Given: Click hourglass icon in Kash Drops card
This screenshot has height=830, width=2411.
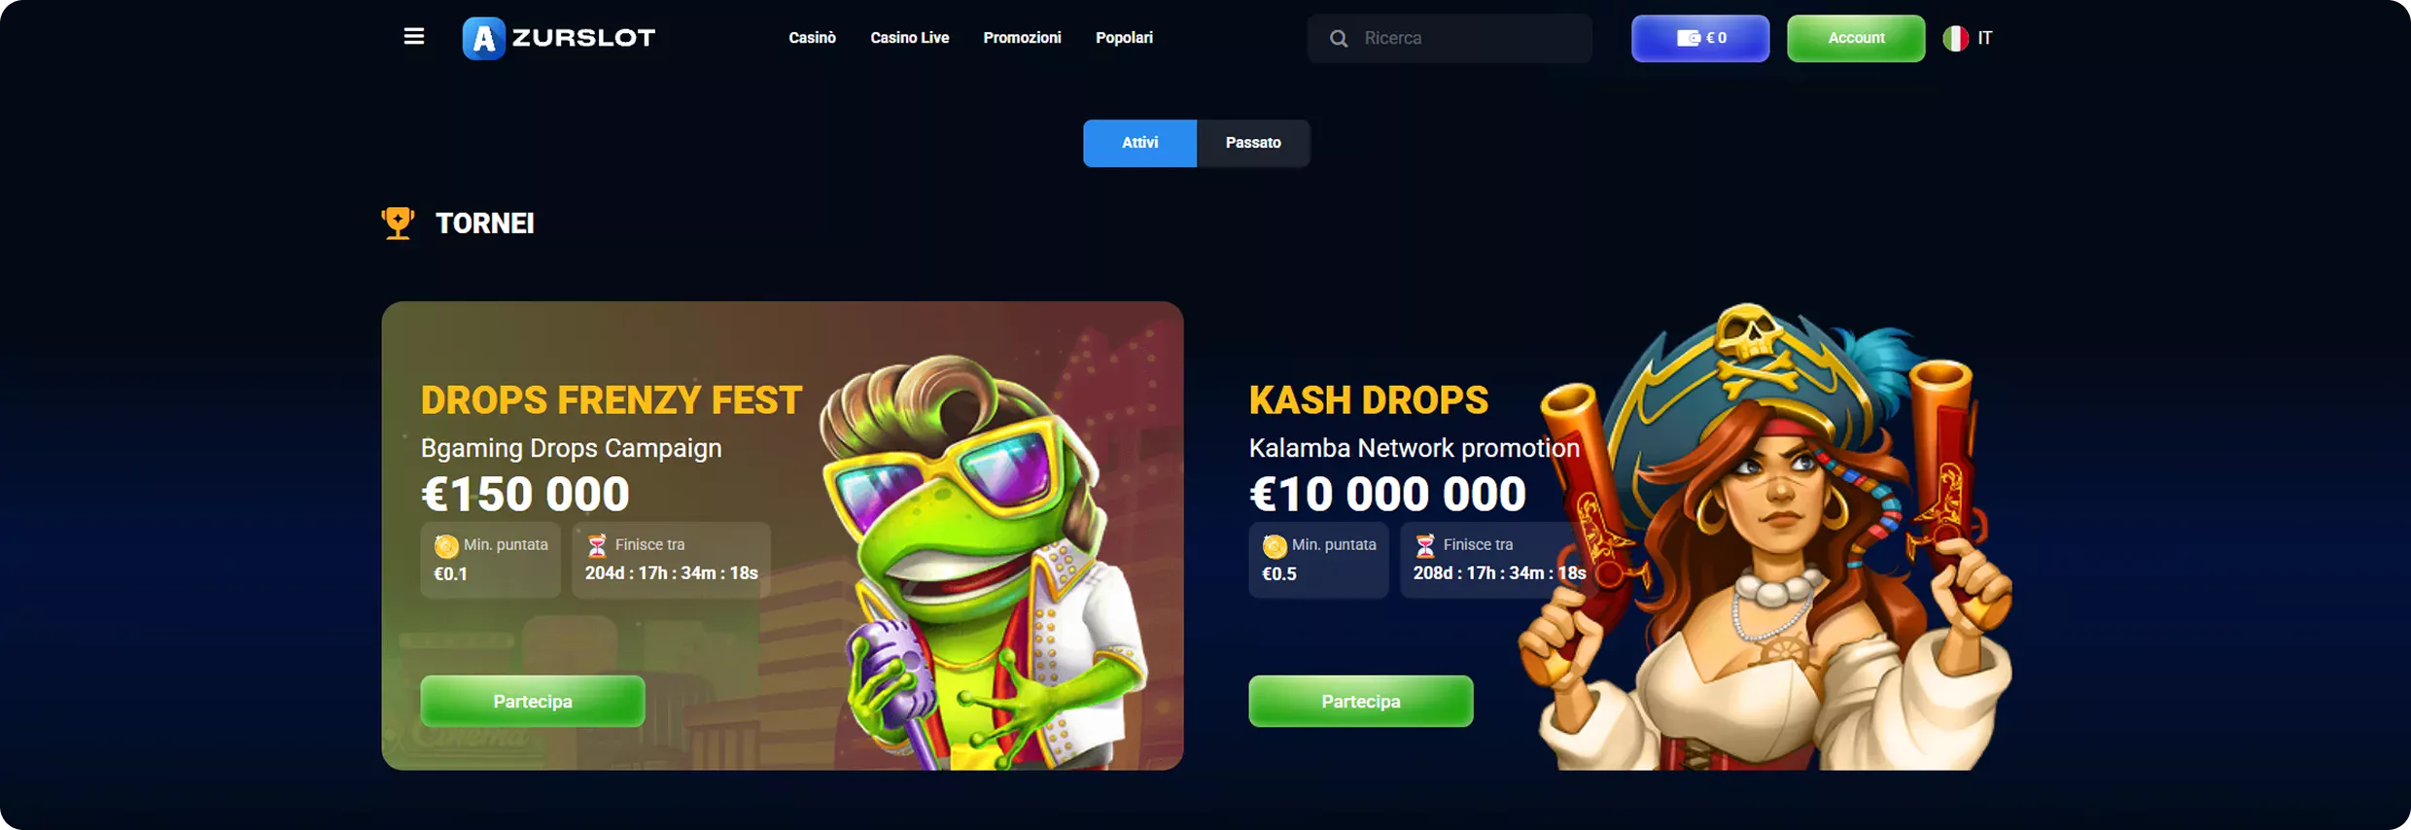Looking at the screenshot, I should pyautogui.click(x=1425, y=545).
